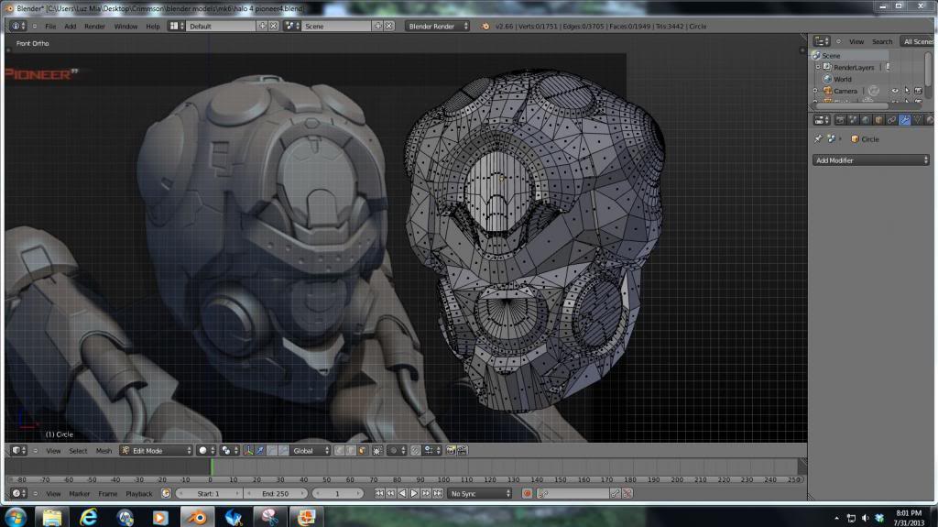Add a new screen layout with plus
The height and width of the screenshot is (527, 938).
[x=262, y=27]
